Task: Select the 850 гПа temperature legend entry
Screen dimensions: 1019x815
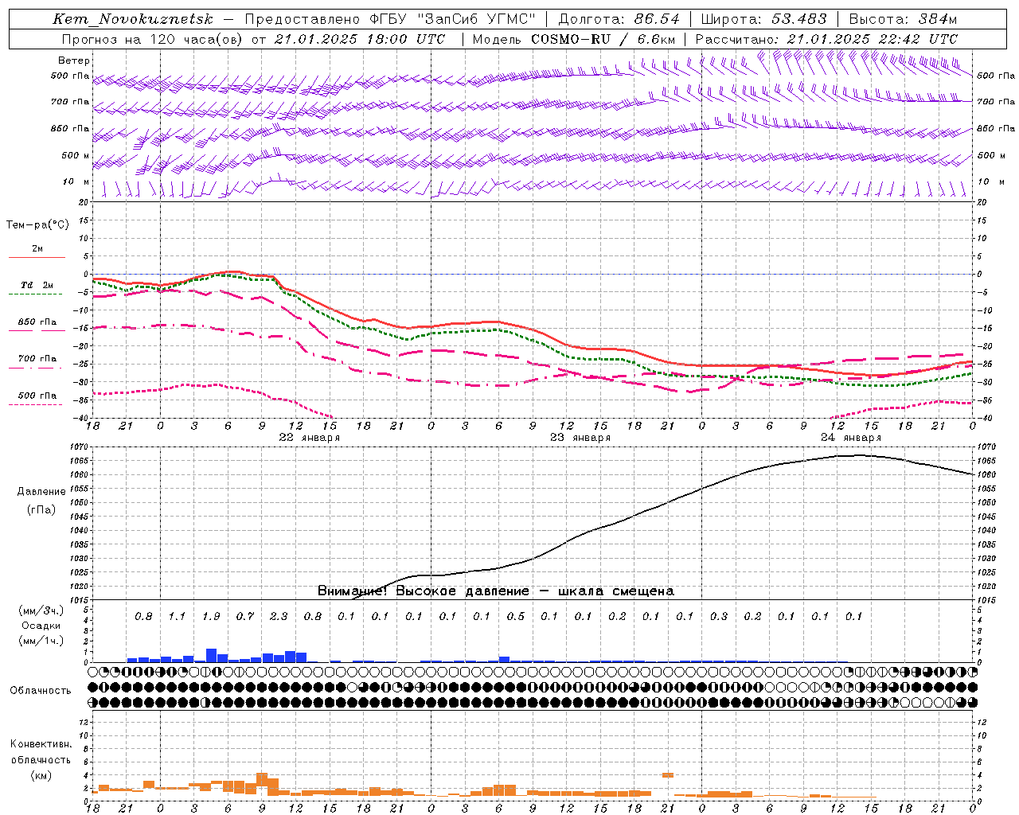Action: [37, 322]
